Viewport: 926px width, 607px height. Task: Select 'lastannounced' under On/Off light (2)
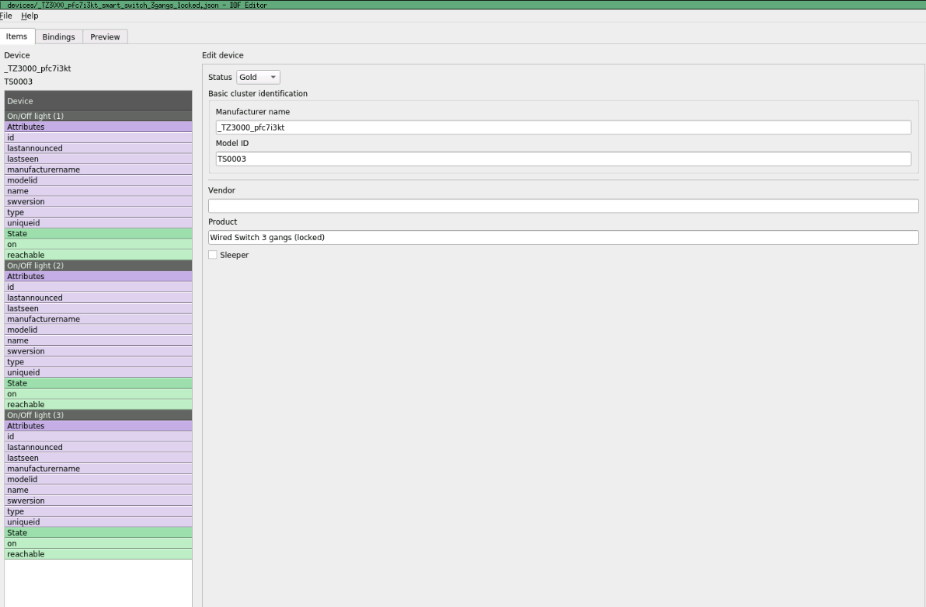98,298
